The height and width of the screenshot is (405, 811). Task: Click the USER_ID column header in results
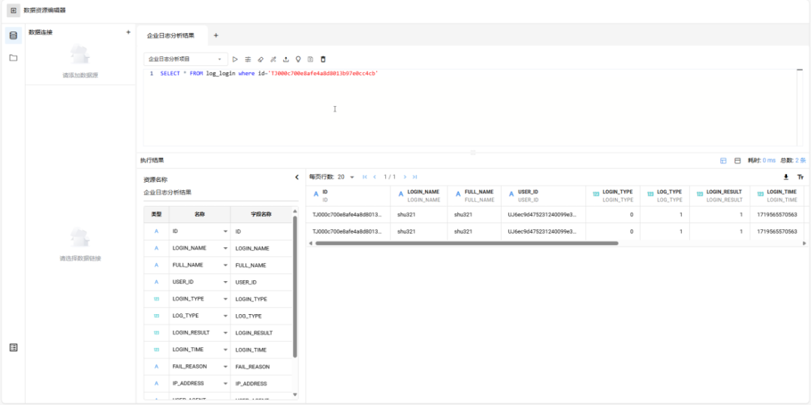[x=543, y=195]
